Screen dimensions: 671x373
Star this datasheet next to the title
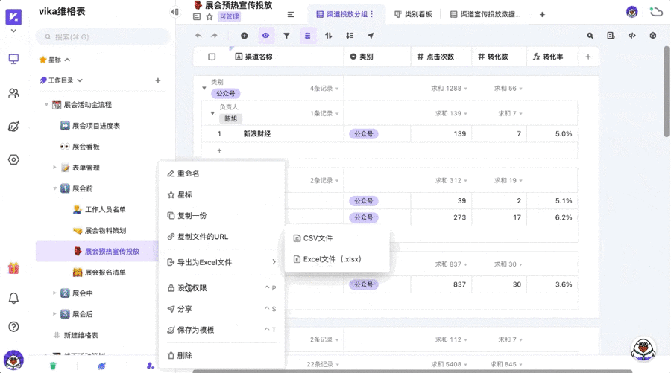click(x=210, y=16)
